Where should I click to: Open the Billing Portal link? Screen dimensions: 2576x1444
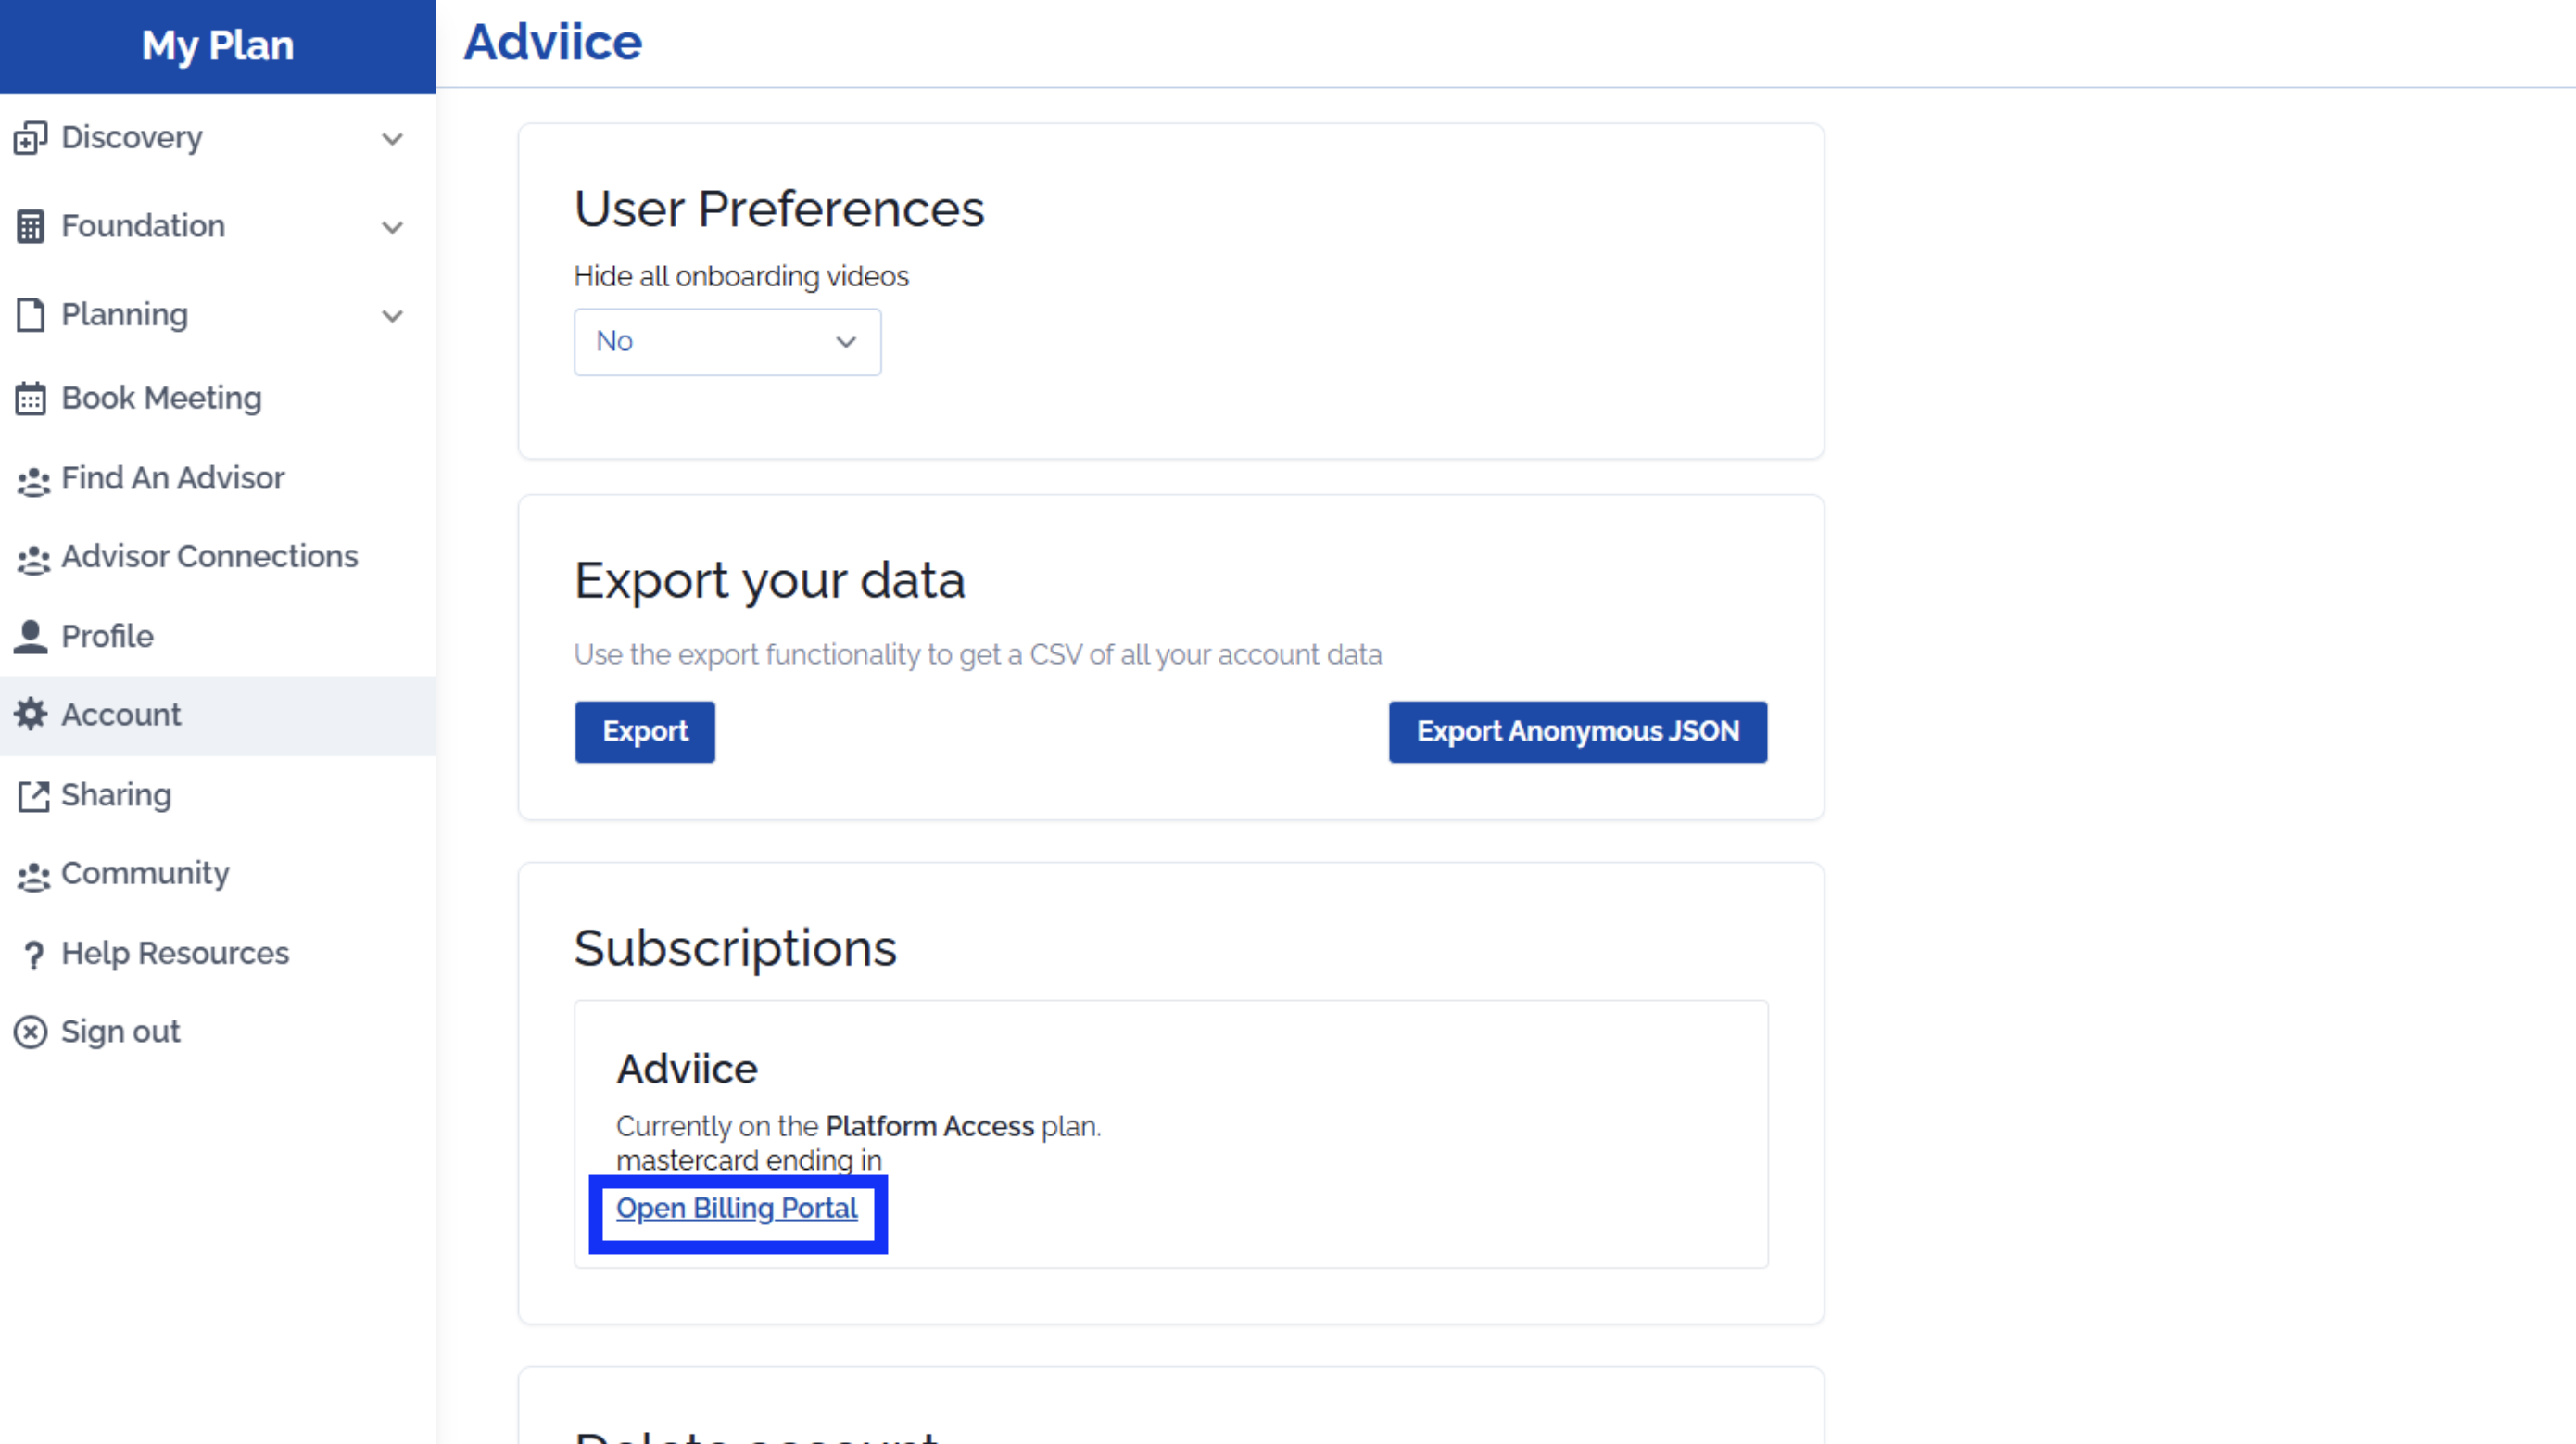pos(737,1208)
